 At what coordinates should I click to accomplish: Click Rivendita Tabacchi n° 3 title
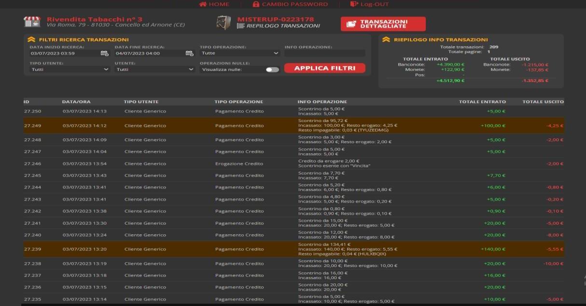click(x=95, y=19)
